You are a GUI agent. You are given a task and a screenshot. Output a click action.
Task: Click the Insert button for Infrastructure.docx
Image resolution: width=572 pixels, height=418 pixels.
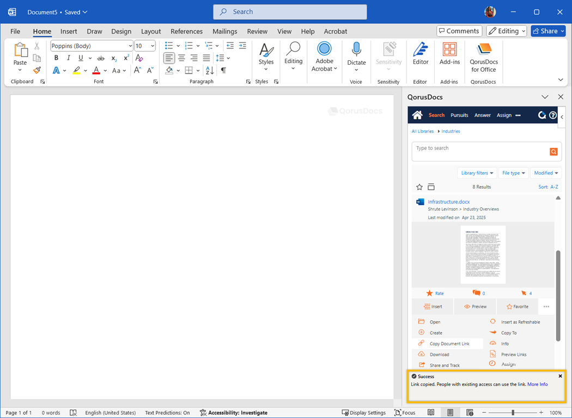pyautogui.click(x=433, y=307)
